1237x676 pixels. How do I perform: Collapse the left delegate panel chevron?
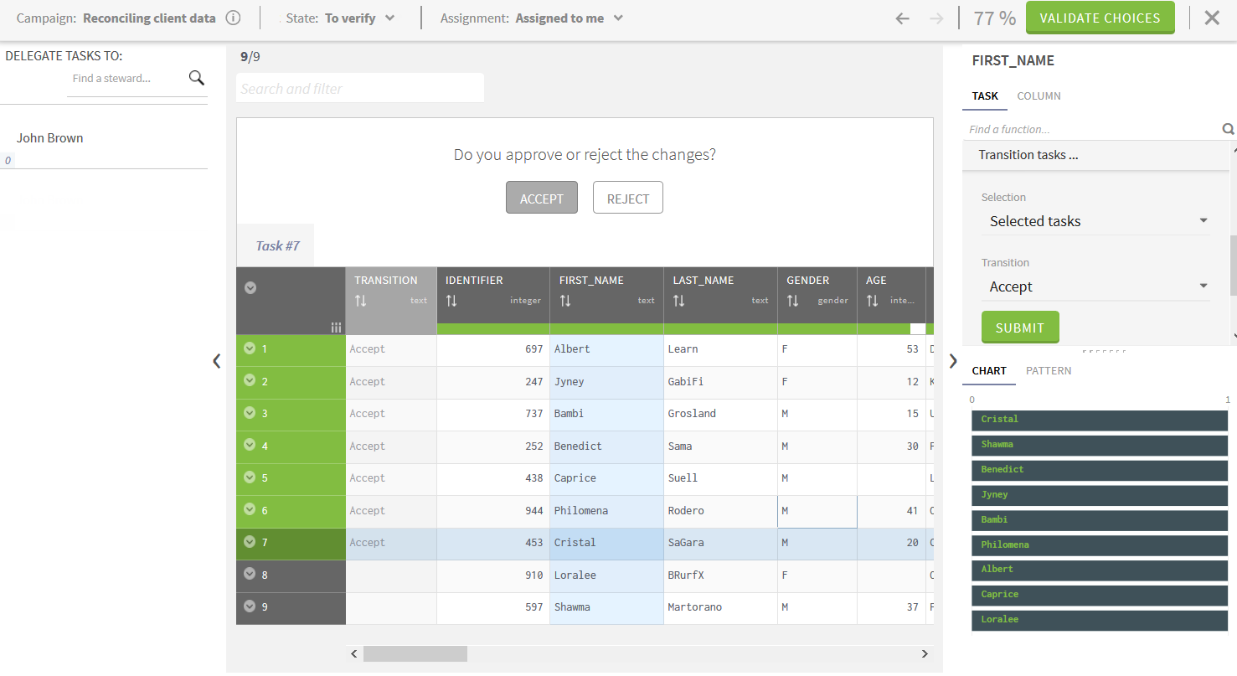point(217,361)
